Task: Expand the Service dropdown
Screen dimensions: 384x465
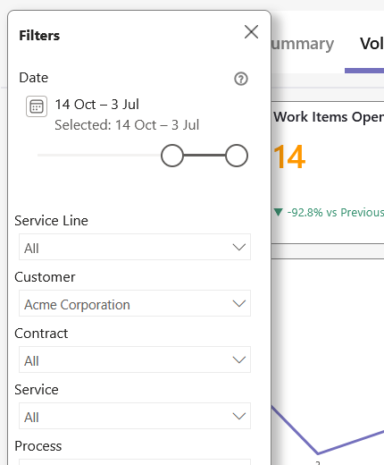Action: [x=135, y=416]
